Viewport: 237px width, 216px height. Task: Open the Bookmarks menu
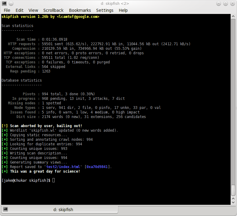(80, 10)
